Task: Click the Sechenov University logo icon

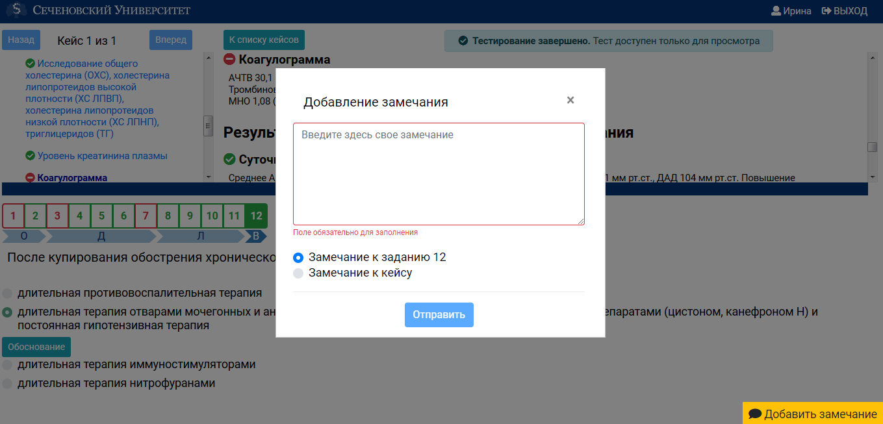Action: 16,10
